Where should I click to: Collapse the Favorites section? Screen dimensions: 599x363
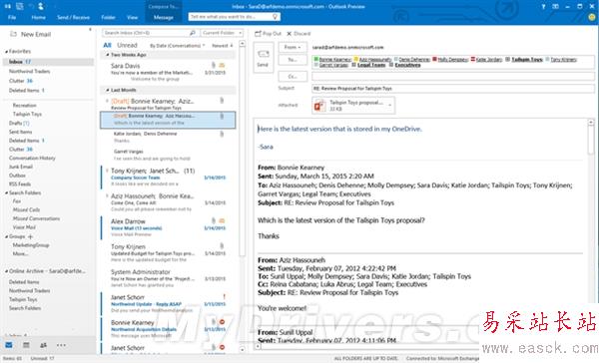click(7, 52)
